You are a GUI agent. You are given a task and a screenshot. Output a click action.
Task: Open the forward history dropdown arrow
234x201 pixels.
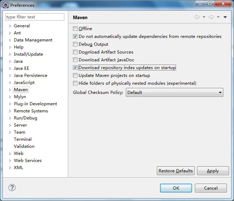pos(218,17)
